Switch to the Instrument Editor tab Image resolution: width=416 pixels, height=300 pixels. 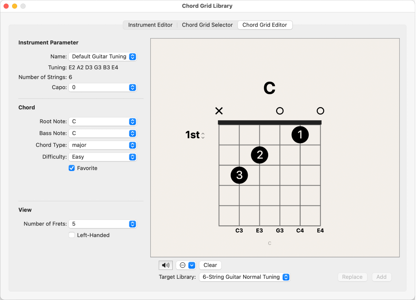click(x=150, y=25)
